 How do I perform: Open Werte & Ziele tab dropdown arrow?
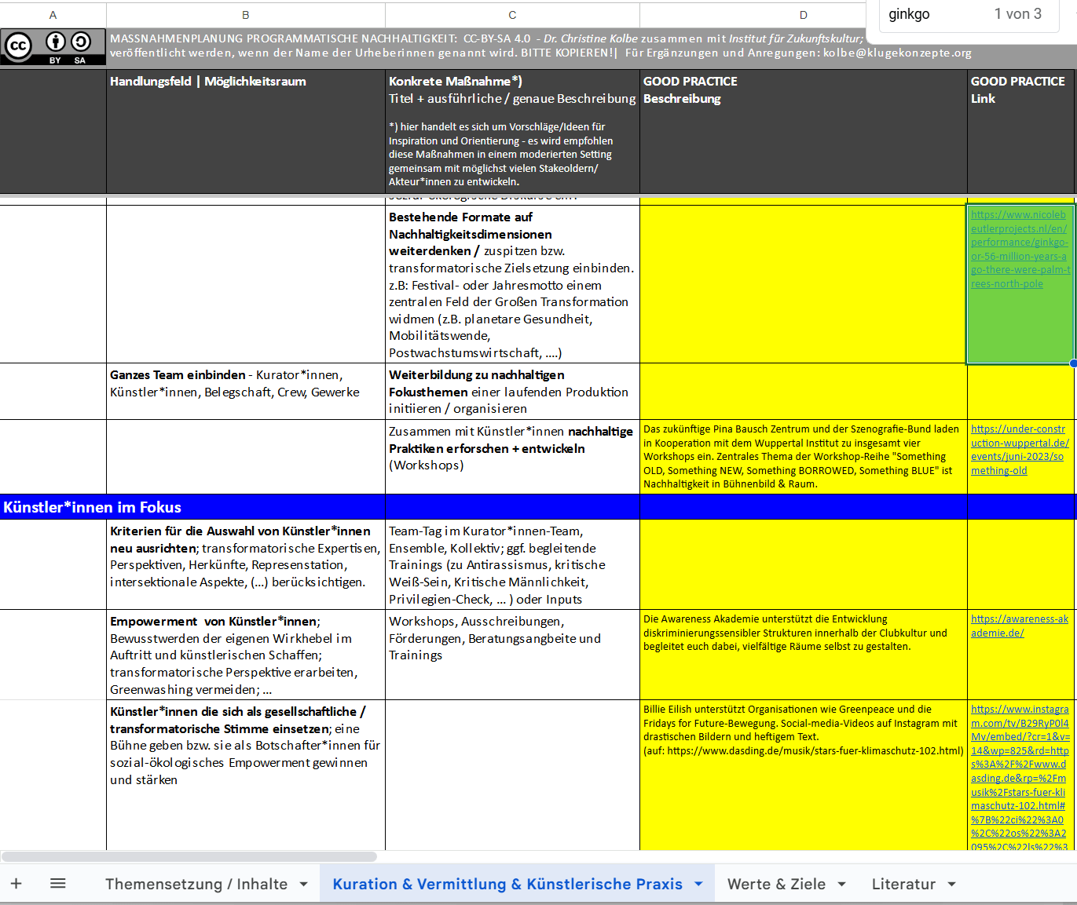(x=841, y=885)
